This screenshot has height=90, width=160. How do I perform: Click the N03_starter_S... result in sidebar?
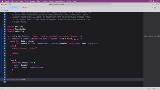click(150, 36)
